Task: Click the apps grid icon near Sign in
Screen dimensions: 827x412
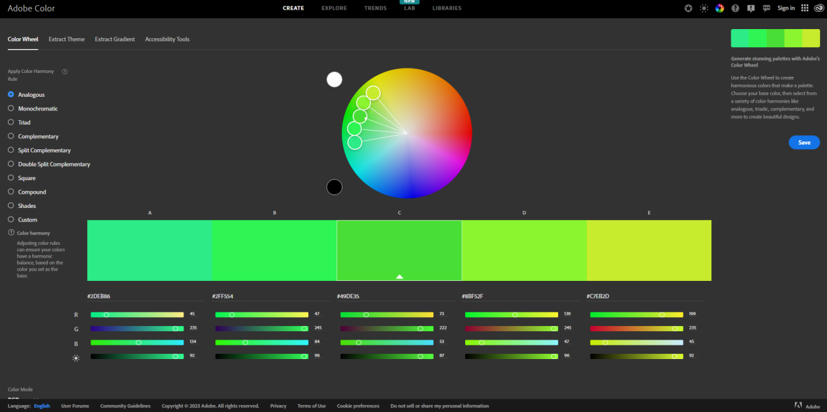Action: [x=804, y=8]
